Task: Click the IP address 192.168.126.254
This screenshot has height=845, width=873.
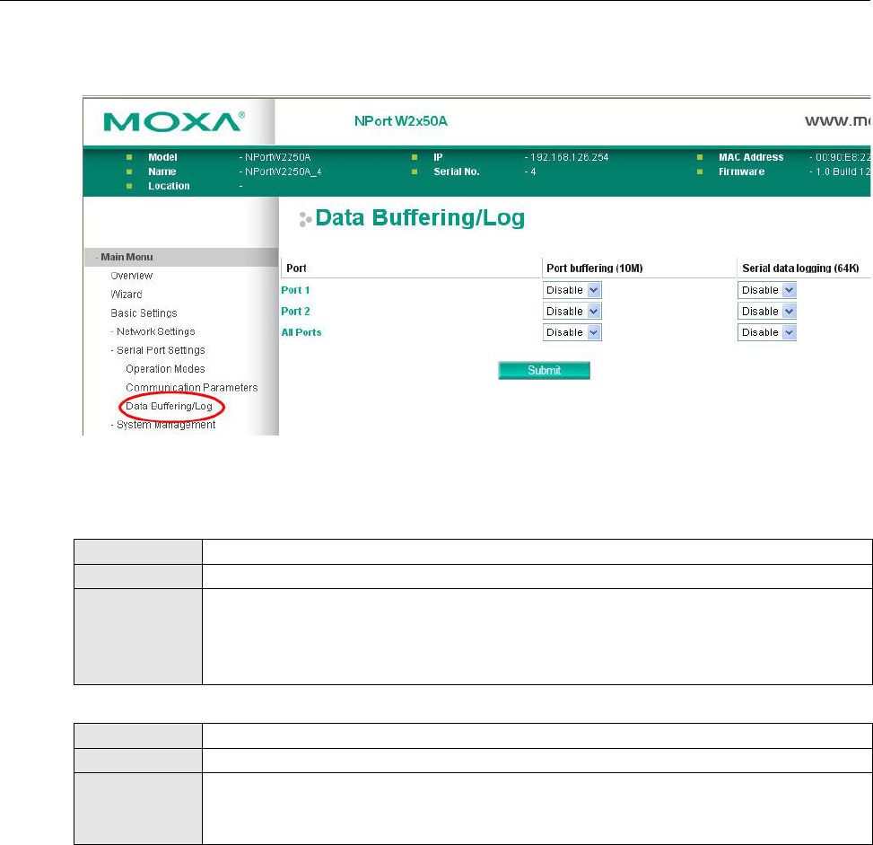Action: point(569,157)
